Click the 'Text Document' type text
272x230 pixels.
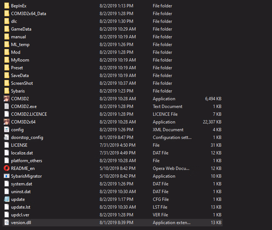[x=168, y=107]
